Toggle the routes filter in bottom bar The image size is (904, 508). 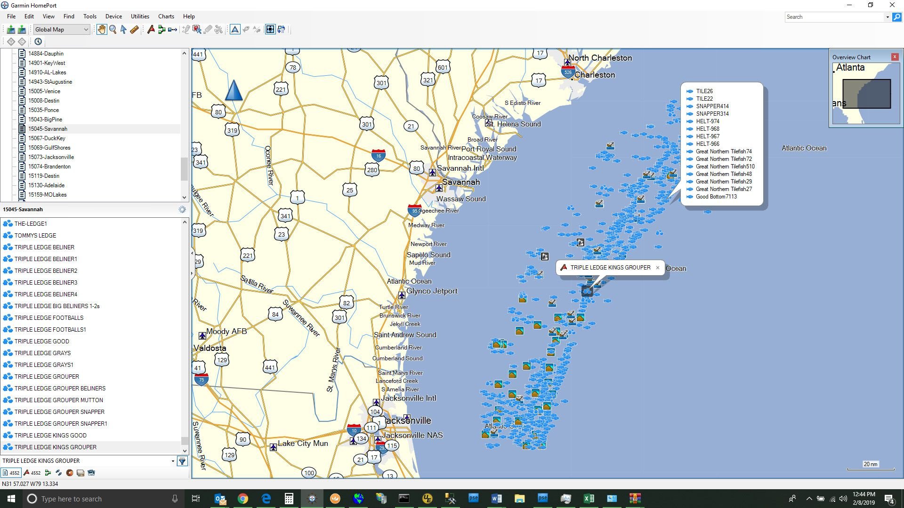coord(48,473)
